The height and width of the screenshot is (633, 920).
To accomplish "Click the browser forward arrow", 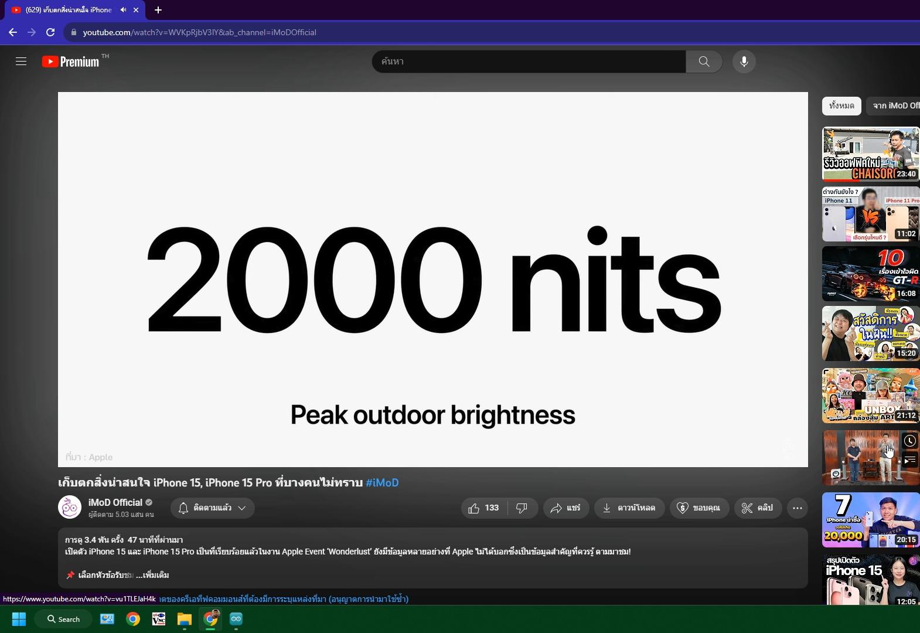I will pyautogui.click(x=32, y=32).
